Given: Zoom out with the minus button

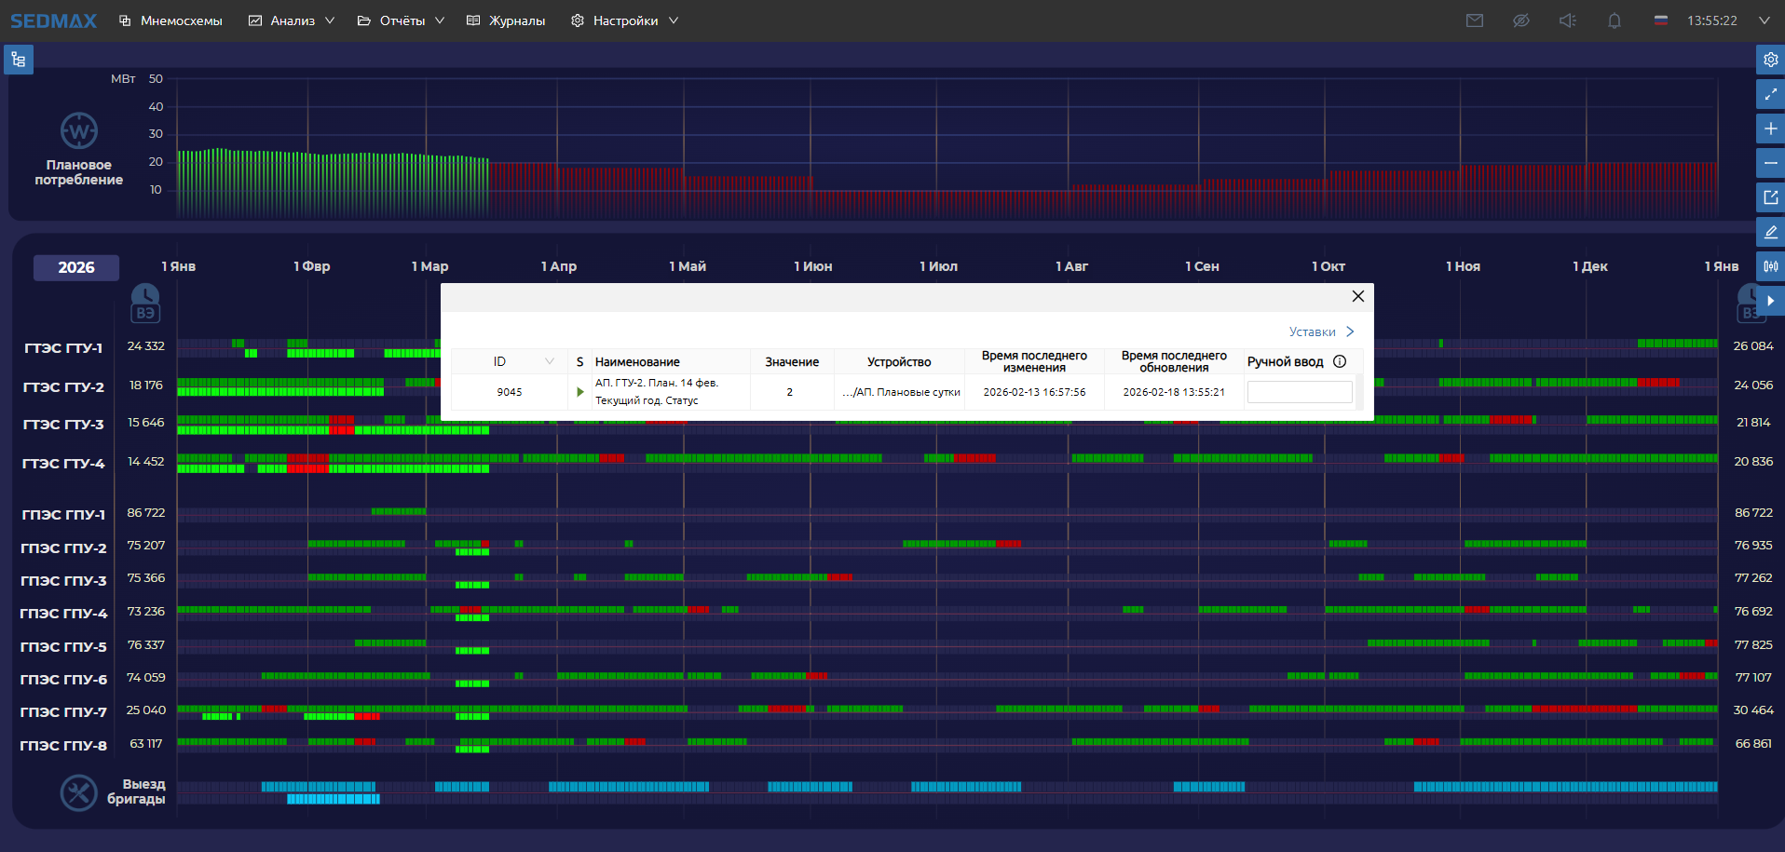Looking at the screenshot, I should tap(1770, 163).
